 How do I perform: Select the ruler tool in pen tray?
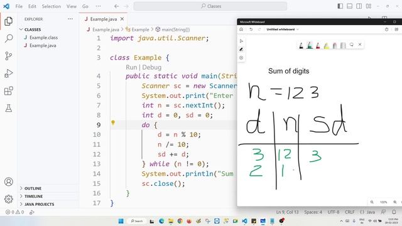click(x=343, y=46)
